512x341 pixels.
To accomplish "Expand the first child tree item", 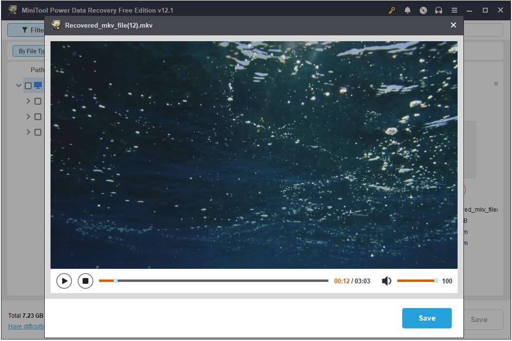I will click(28, 101).
